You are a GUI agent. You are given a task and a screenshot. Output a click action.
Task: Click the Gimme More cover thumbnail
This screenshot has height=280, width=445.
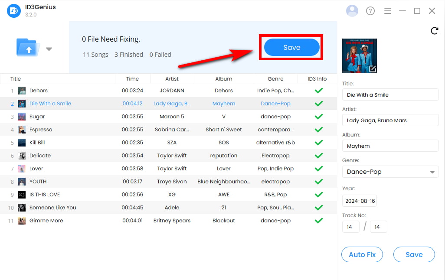22,221
